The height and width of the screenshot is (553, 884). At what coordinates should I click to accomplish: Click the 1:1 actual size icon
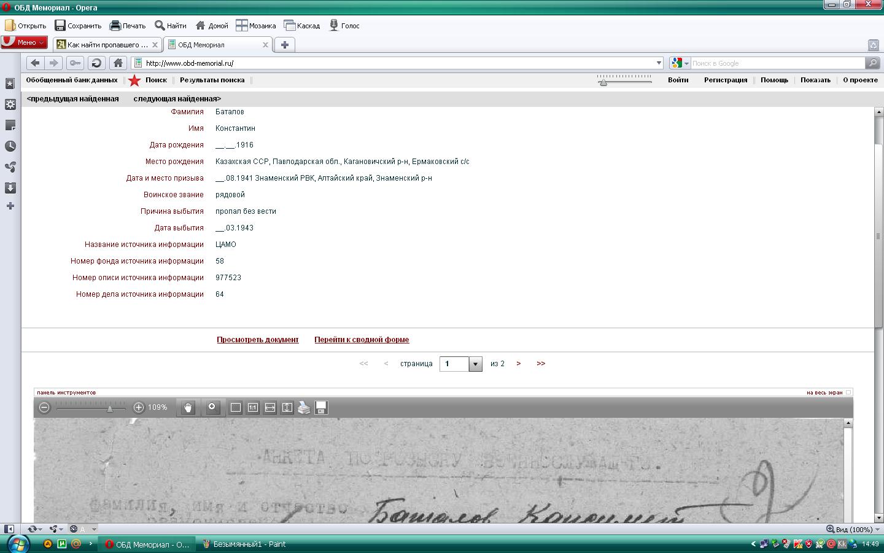coord(253,407)
